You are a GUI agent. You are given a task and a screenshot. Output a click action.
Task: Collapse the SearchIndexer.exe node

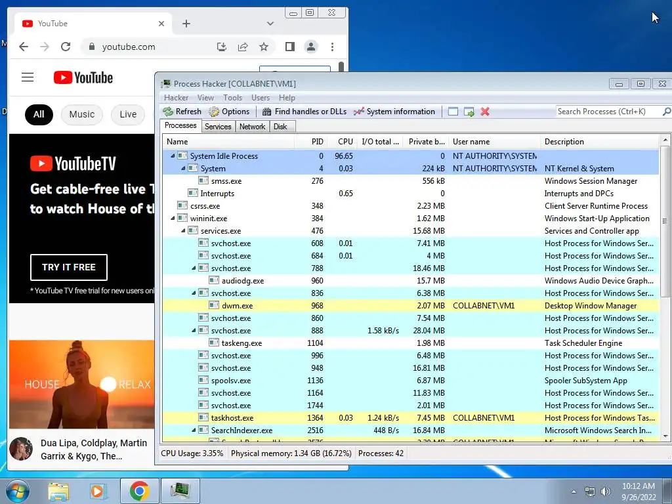coord(194,430)
